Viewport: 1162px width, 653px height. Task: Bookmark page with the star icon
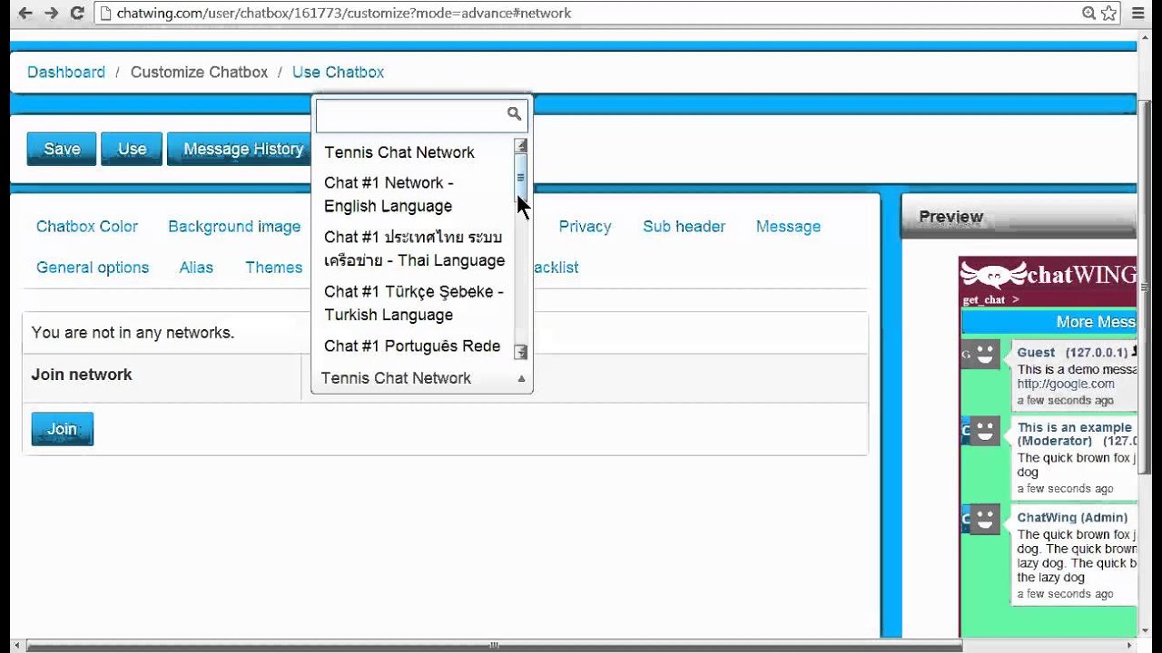point(1108,13)
